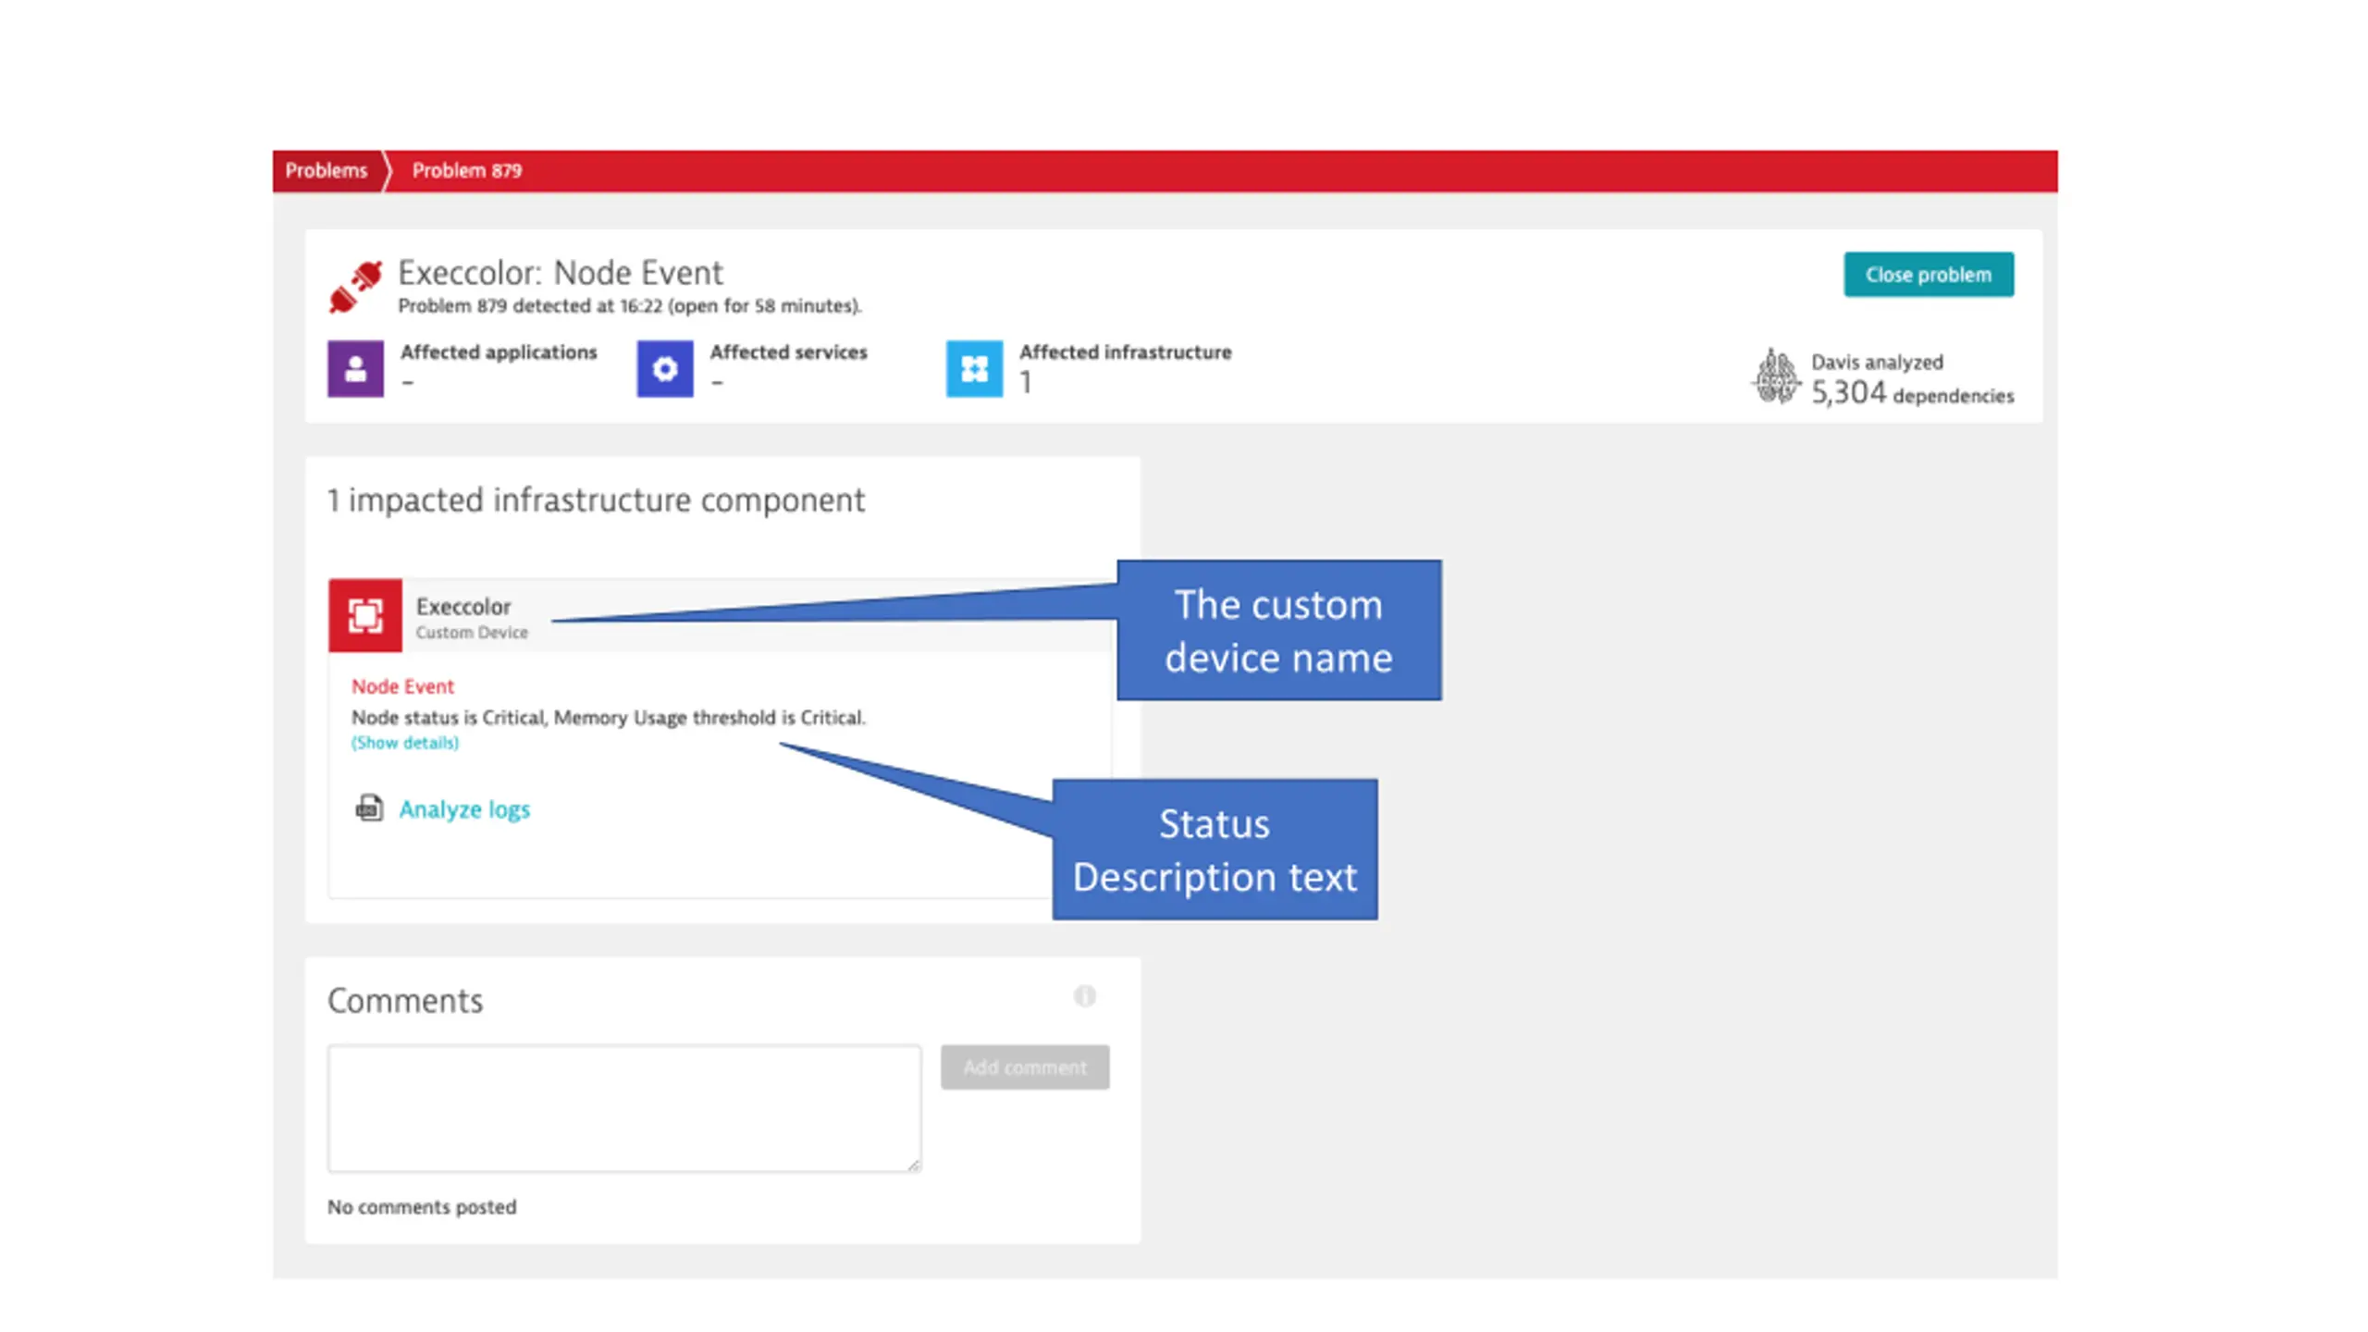Click the blue Affected services gear icon

(x=664, y=369)
